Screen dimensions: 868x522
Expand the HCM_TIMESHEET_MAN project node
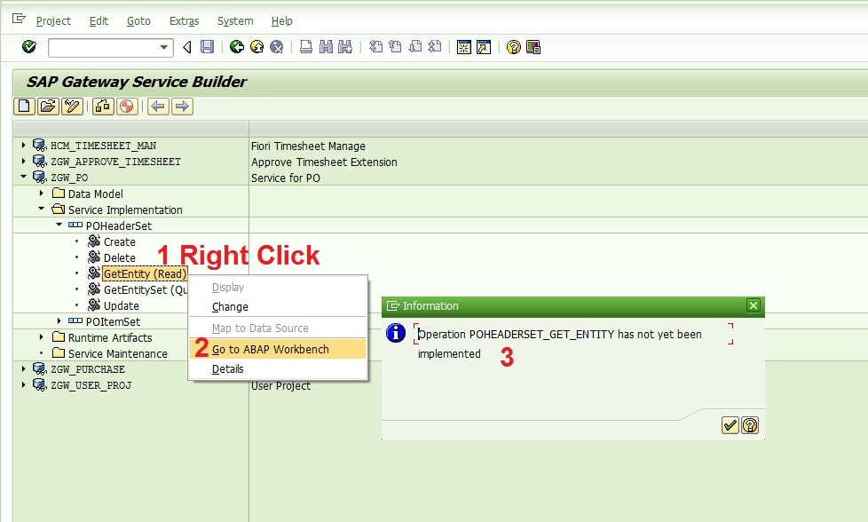pyautogui.click(x=23, y=145)
